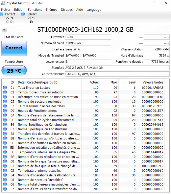Click the previous disk arrow button
Image resolution: width=171 pixels, height=194 pixels.
coord(4,29)
